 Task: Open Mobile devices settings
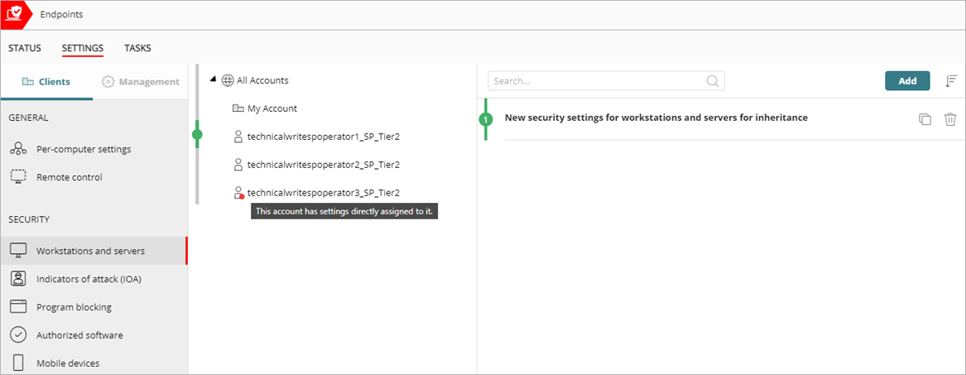67,363
